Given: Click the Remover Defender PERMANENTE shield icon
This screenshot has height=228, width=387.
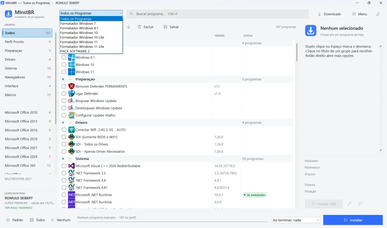Looking at the screenshot, I should pos(71,86).
